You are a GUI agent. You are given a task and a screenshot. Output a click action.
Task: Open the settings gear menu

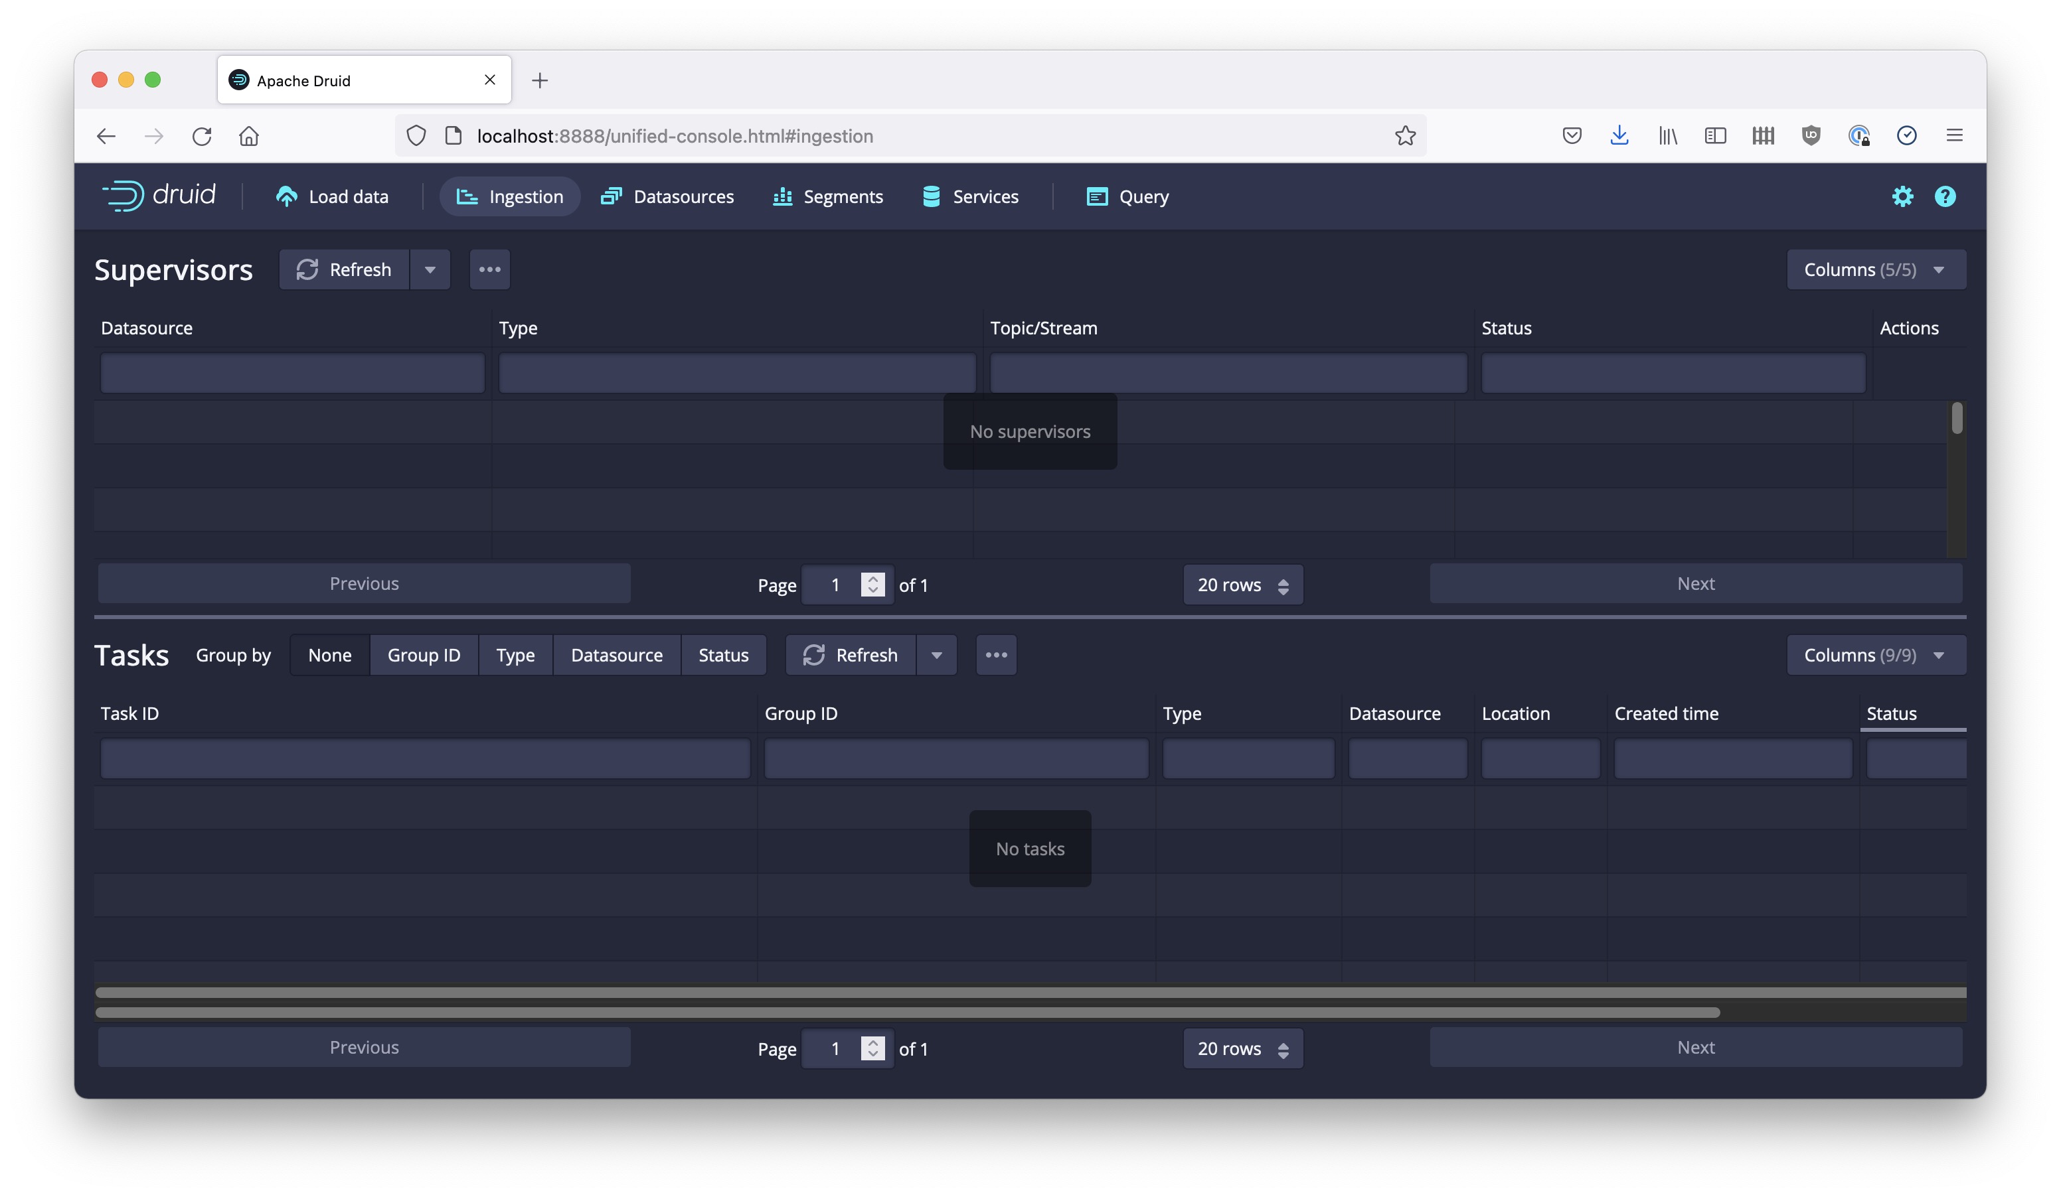click(x=1902, y=196)
